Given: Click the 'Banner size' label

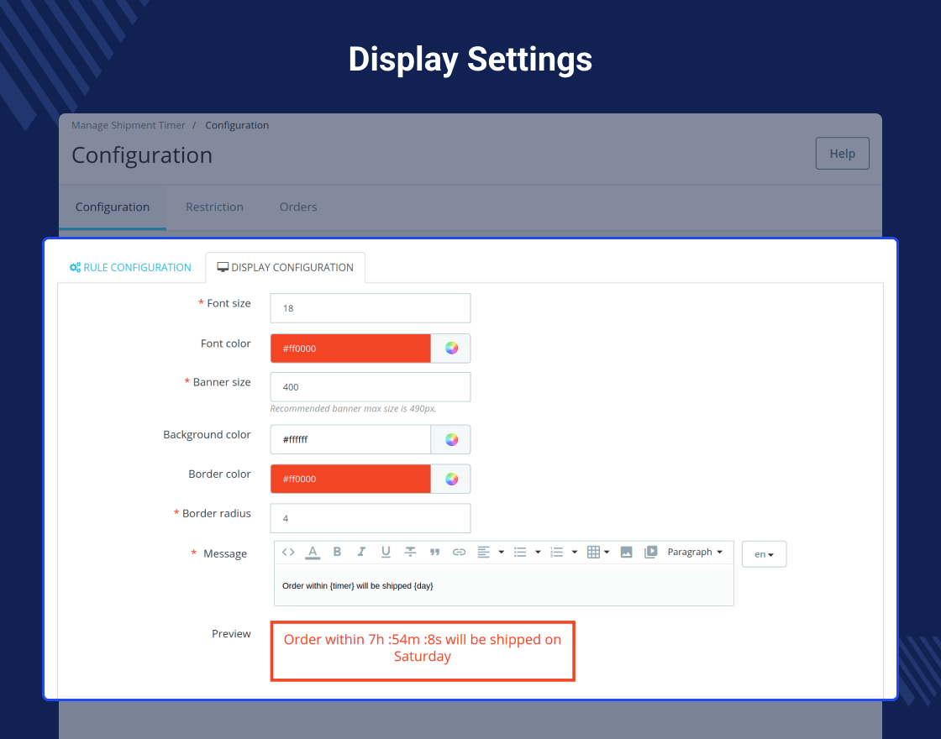Looking at the screenshot, I should pos(222,382).
